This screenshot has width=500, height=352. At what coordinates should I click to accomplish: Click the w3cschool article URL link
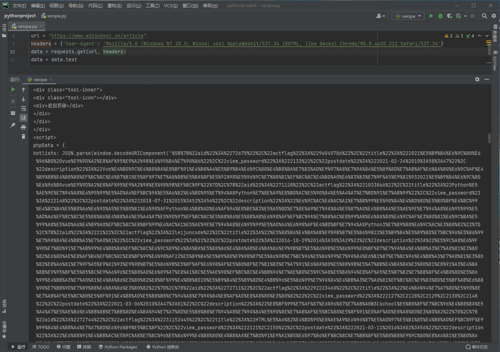coord(97,36)
